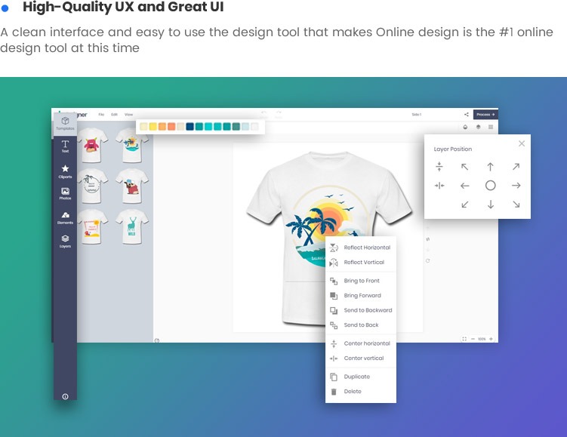Move layer to the bottom-right corner
Viewport: 567px width, 437px height.
coord(516,205)
